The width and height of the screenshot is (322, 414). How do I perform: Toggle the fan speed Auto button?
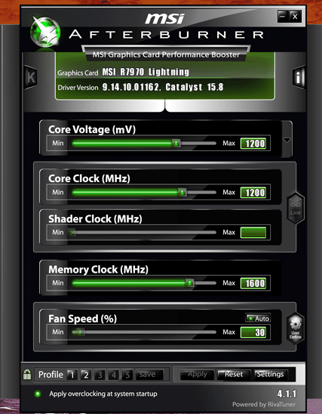click(x=258, y=318)
